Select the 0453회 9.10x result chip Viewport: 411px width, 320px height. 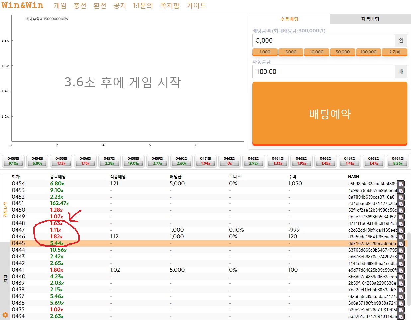pyautogui.click(x=13, y=161)
